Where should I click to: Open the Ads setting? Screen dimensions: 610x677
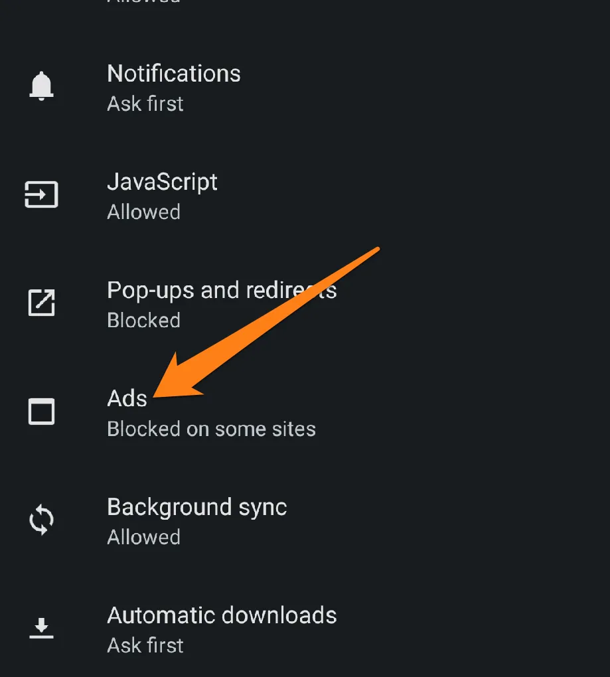click(x=305, y=414)
